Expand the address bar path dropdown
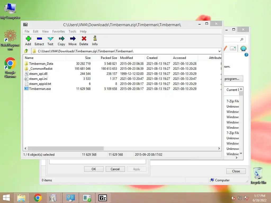This screenshot has height=203, width=271. pos(219,51)
